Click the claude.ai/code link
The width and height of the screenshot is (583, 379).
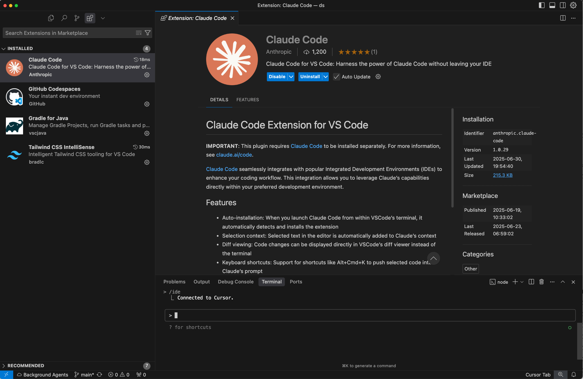234,155
